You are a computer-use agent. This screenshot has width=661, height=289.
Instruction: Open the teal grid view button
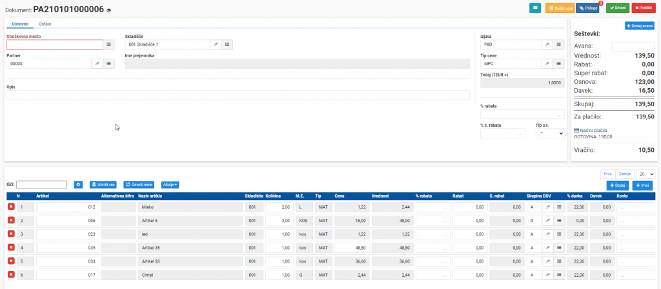click(535, 8)
